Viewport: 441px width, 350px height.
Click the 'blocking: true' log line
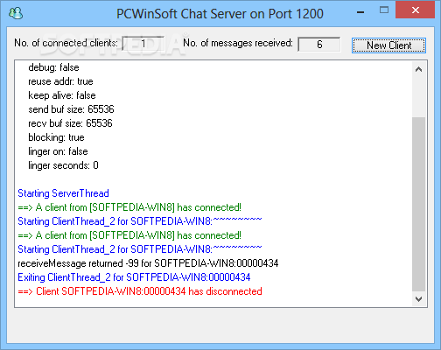coord(56,137)
